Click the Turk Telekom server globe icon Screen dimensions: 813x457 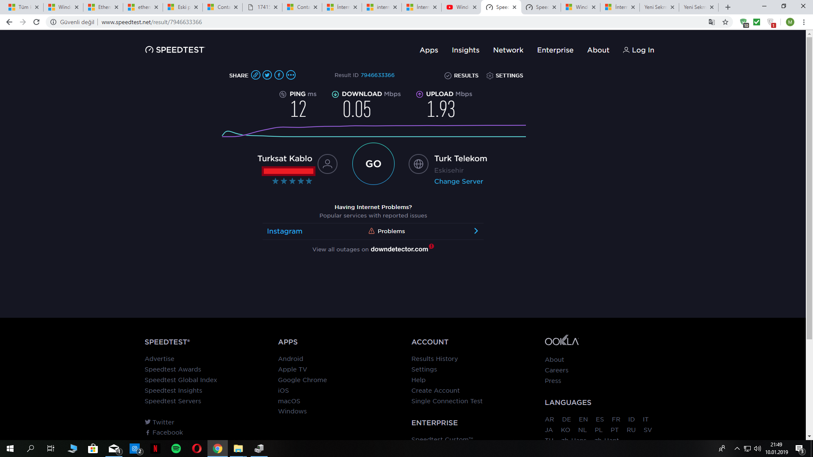click(418, 164)
